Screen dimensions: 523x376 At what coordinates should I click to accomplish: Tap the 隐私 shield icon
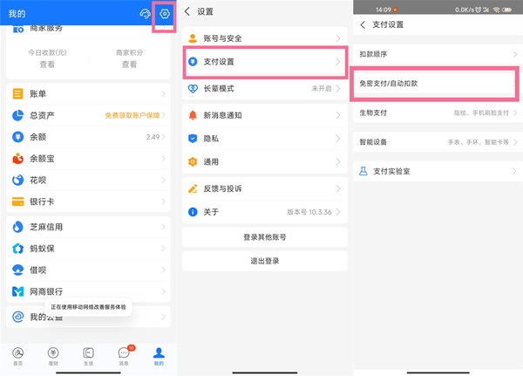(x=193, y=138)
